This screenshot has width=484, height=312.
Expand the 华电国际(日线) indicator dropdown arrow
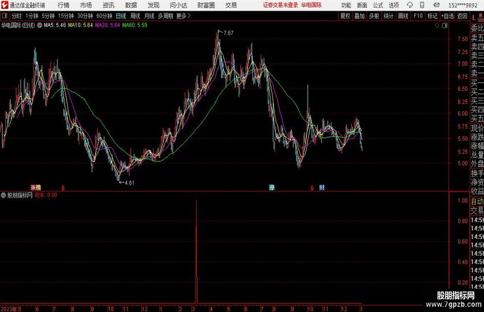[x=40, y=25]
